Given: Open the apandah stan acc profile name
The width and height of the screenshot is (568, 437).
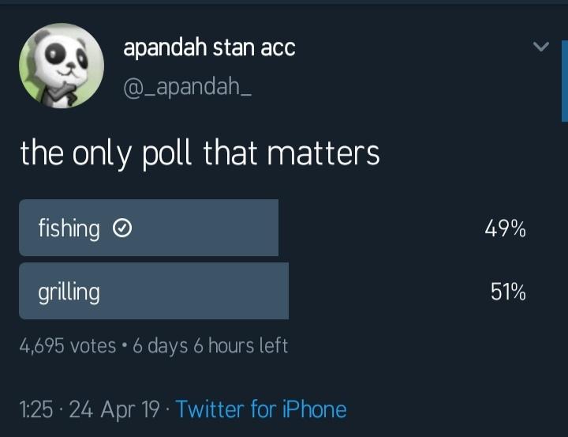Looking at the screenshot, I should tap(209, 47).
